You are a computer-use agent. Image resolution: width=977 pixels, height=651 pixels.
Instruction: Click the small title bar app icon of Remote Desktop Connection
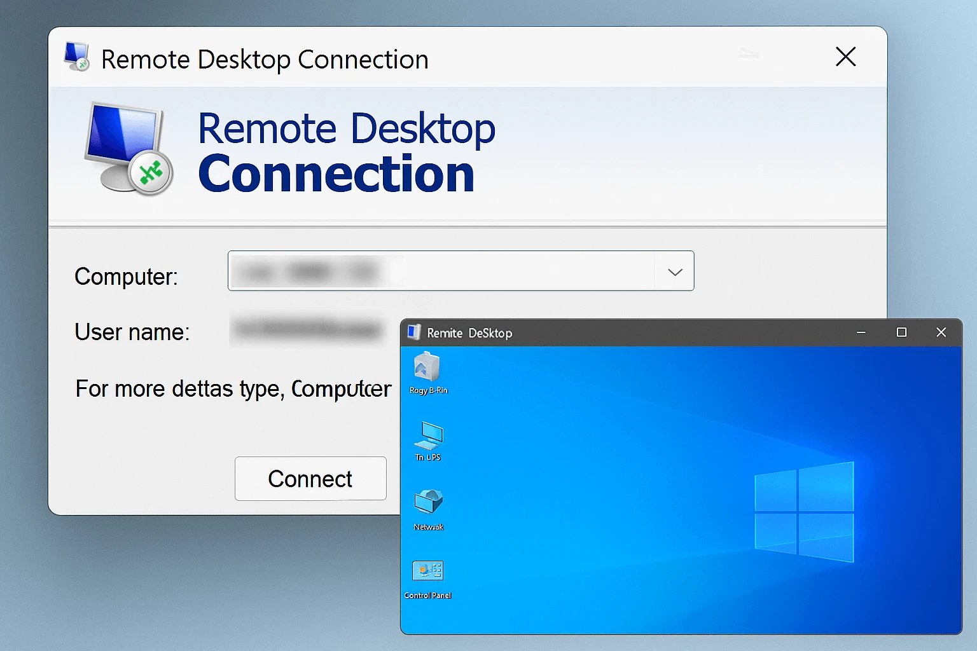(77, 57)
